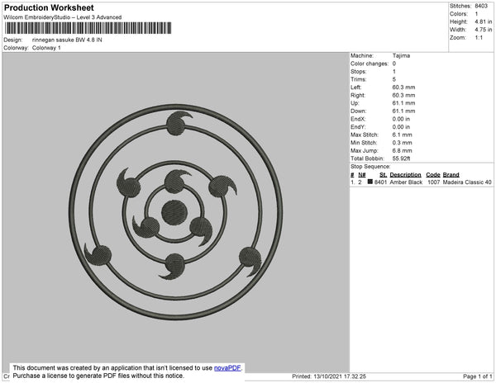This screenshot has width=496, height=383.
Task: Click the Up value '61.1 mm'
Action: 403,103
